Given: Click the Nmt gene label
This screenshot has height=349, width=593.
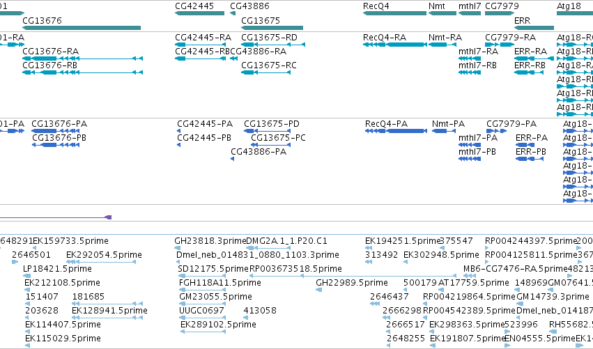Looking at the screenshot, I should click(437, 6).
